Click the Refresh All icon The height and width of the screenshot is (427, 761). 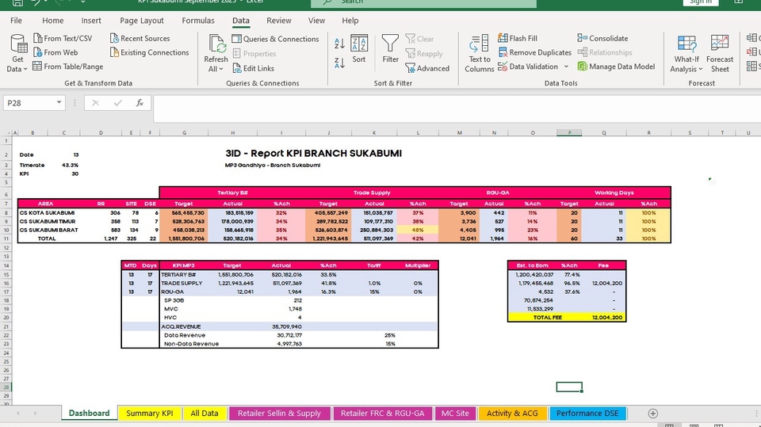pos(216,44)
